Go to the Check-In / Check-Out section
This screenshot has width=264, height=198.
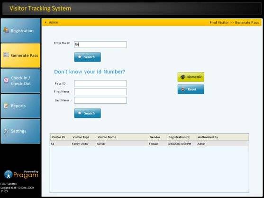(x=20, y=81)
